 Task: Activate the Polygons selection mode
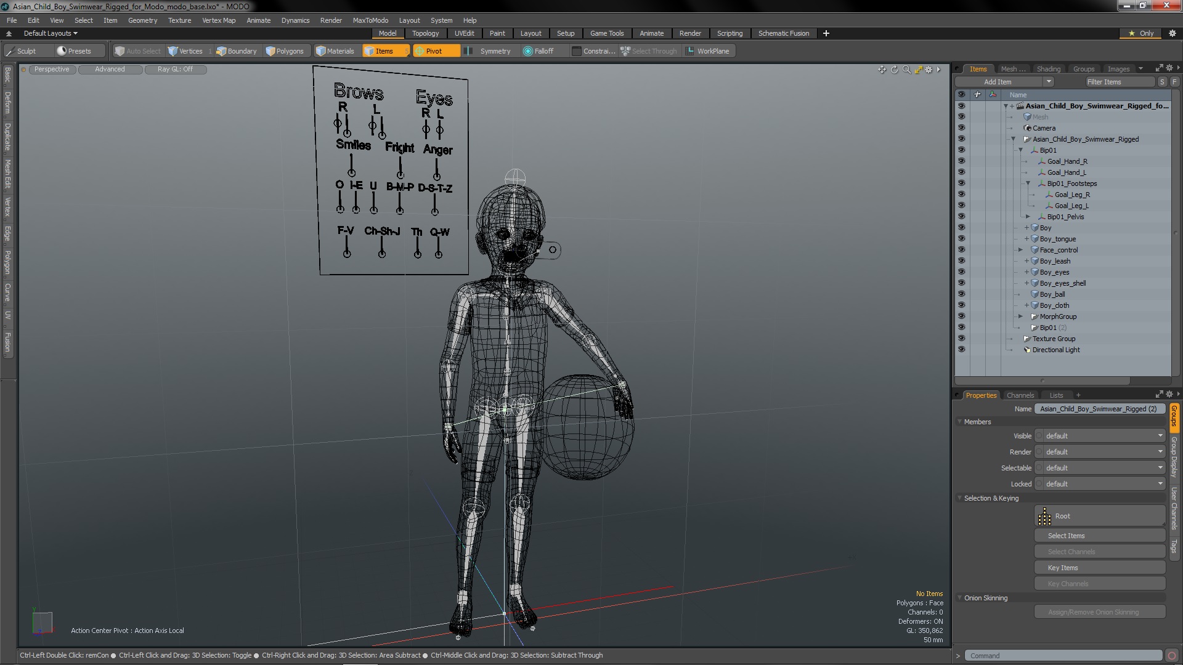(x=285, y=51)
